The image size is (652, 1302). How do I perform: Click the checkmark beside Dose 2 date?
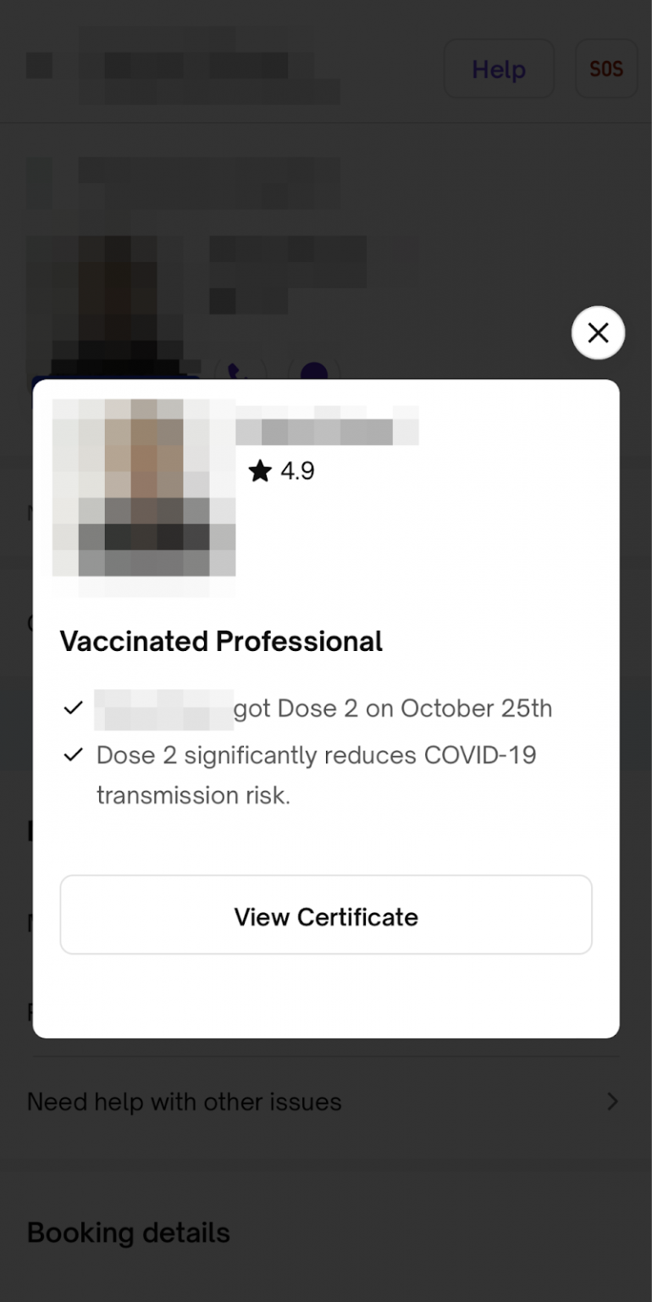(x=74, y=708)
